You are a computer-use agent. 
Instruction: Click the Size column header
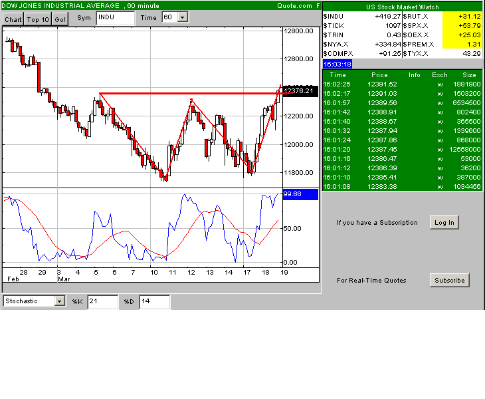point(469,75)
